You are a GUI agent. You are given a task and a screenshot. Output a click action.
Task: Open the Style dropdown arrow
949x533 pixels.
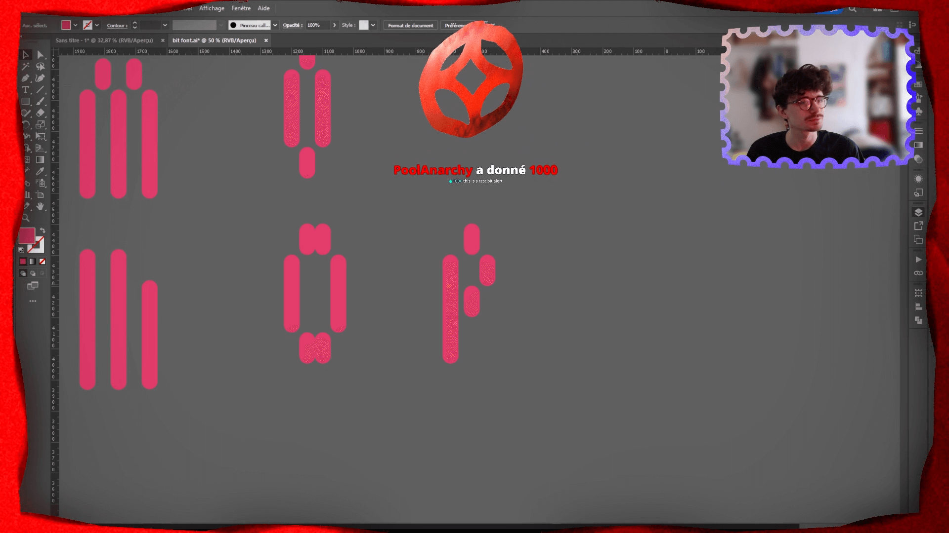click(373, 25)
